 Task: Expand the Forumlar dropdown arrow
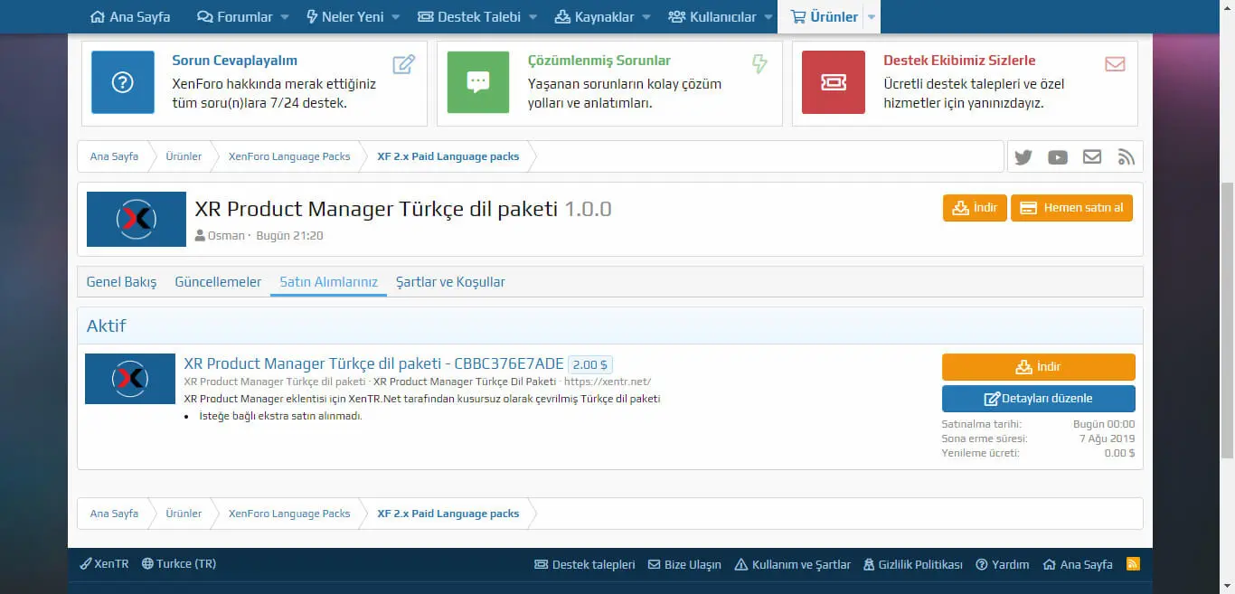[x=285, y=17]
